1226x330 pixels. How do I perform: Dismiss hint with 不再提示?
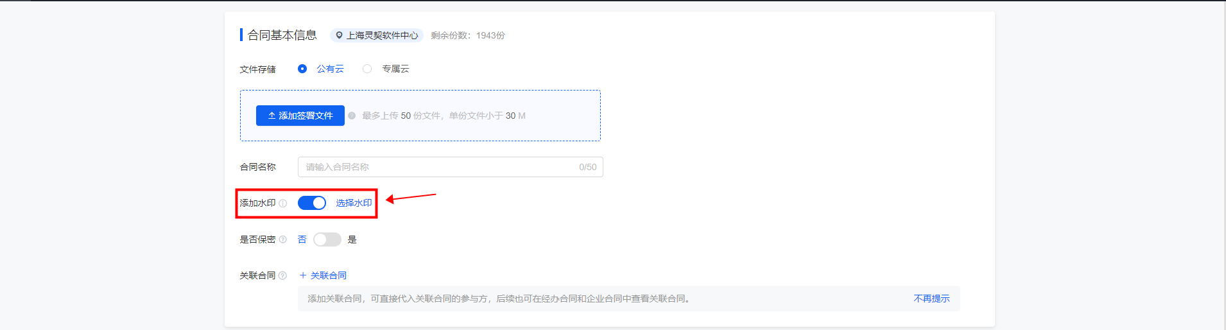pos(931,299)
